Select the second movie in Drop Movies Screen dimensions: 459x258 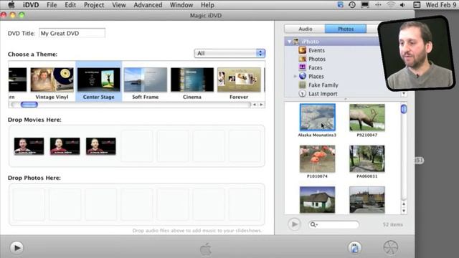coord(65,146)
